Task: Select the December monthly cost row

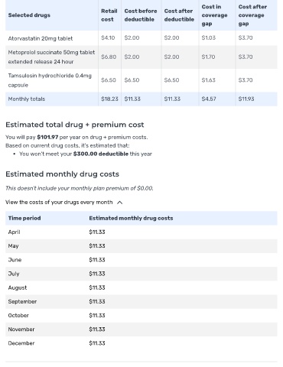Action: [x=141, y=343]
